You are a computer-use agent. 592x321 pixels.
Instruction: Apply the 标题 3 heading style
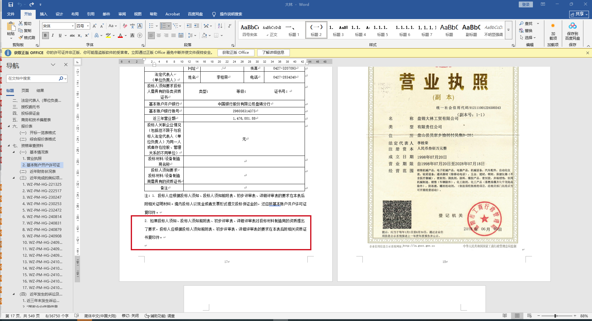click(x=338, y=30)
